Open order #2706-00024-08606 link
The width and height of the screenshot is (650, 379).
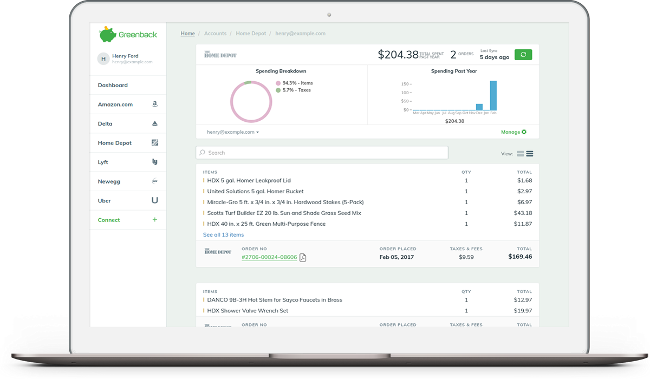pos(269,257)
